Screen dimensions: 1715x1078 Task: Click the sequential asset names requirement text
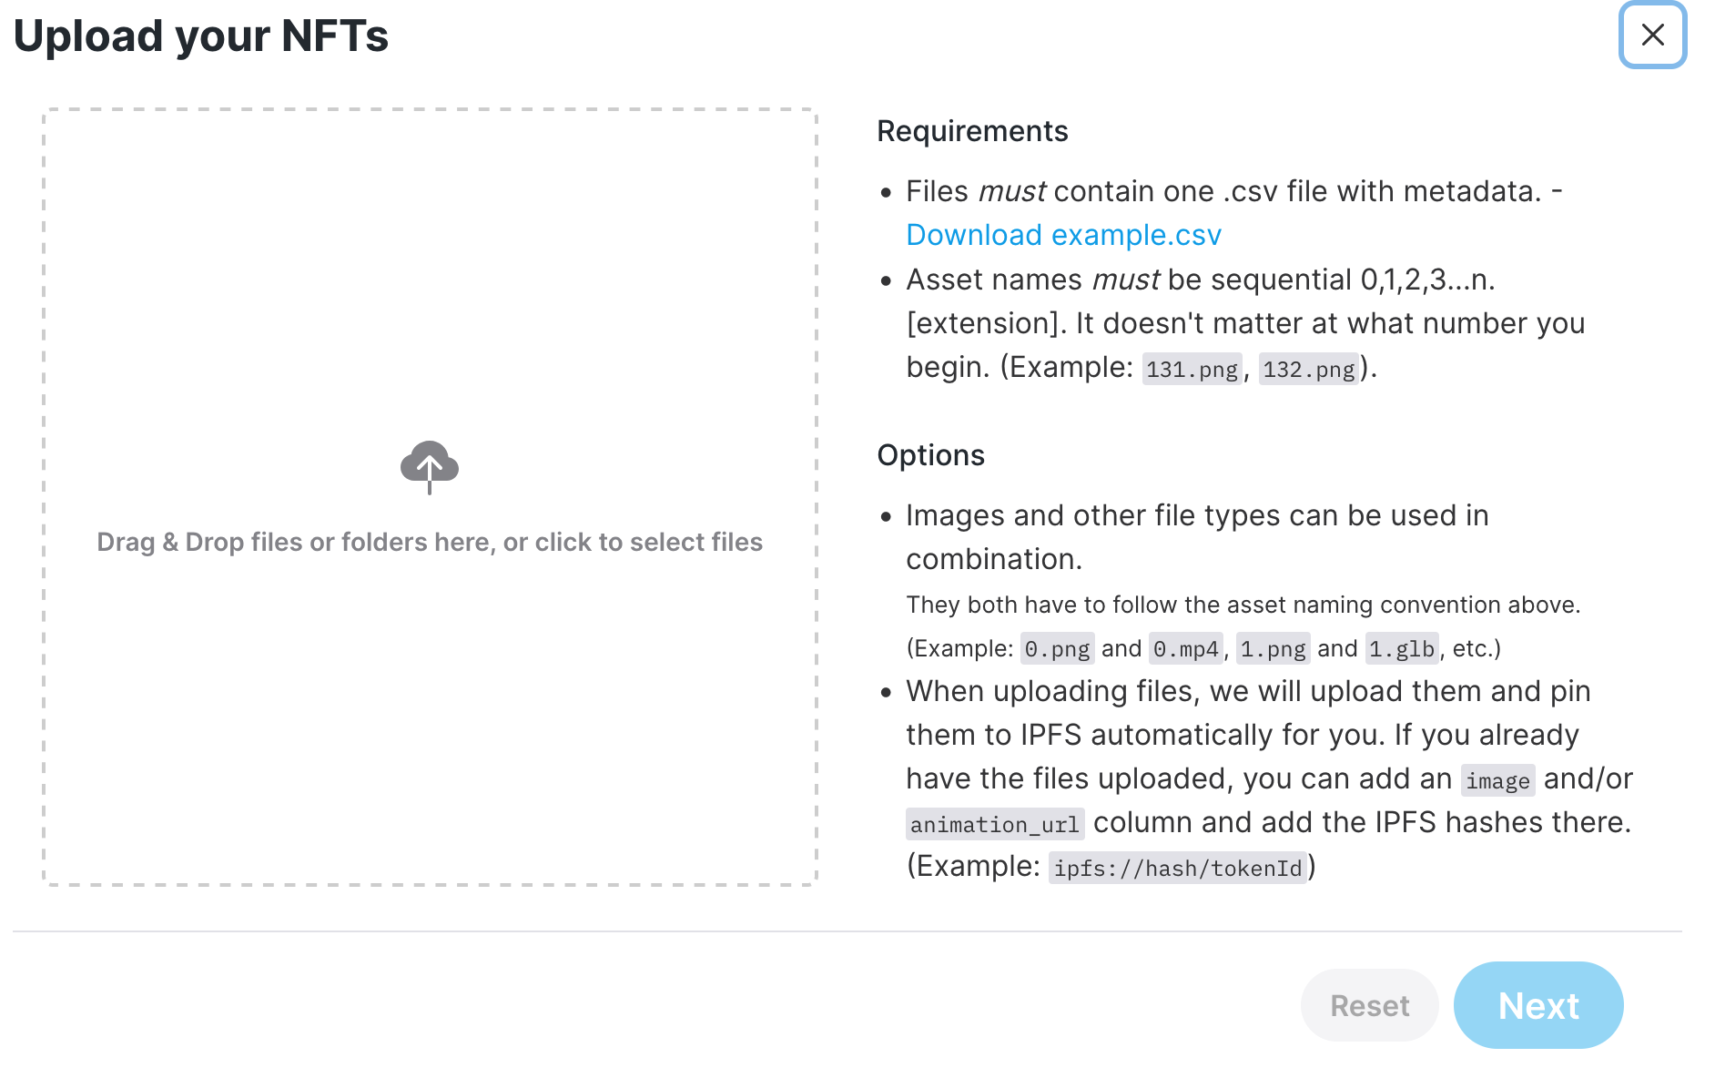click(1245, 323)
